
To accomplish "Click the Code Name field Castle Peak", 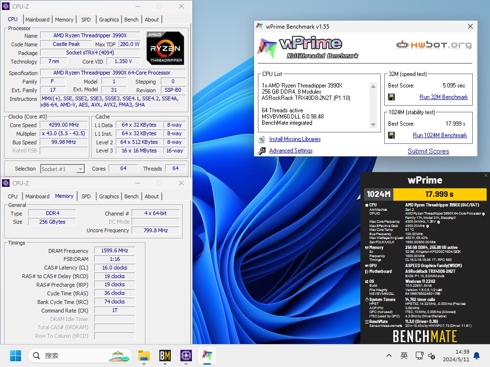I will click(x=66, y=44).
